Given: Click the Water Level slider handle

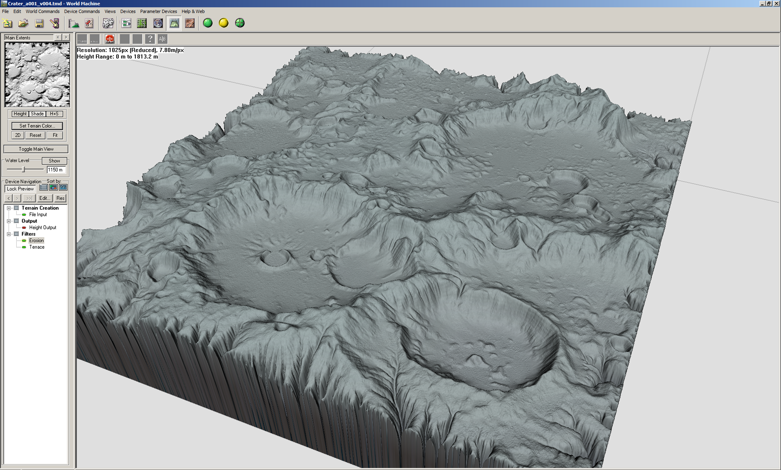Looking at the screenshot, I should tap(23, 169).
